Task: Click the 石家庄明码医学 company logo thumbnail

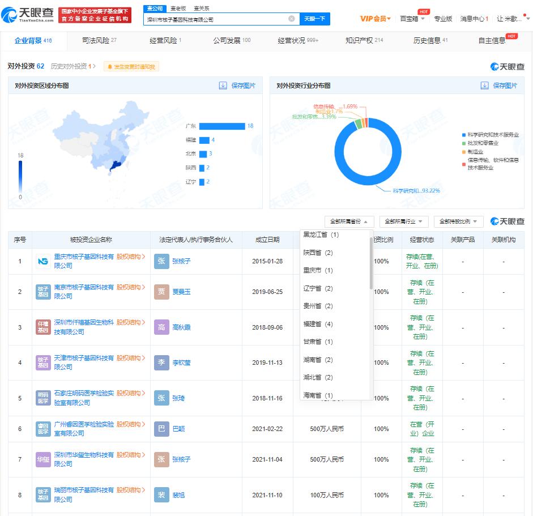Action: pyautogui.click(x=43, y=398)
